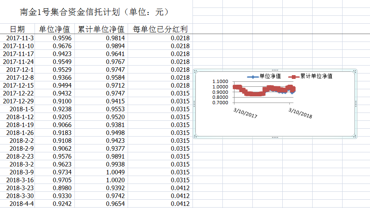
Task: Click the chart's right-side resize handle
Action: (x=355, y=104)
